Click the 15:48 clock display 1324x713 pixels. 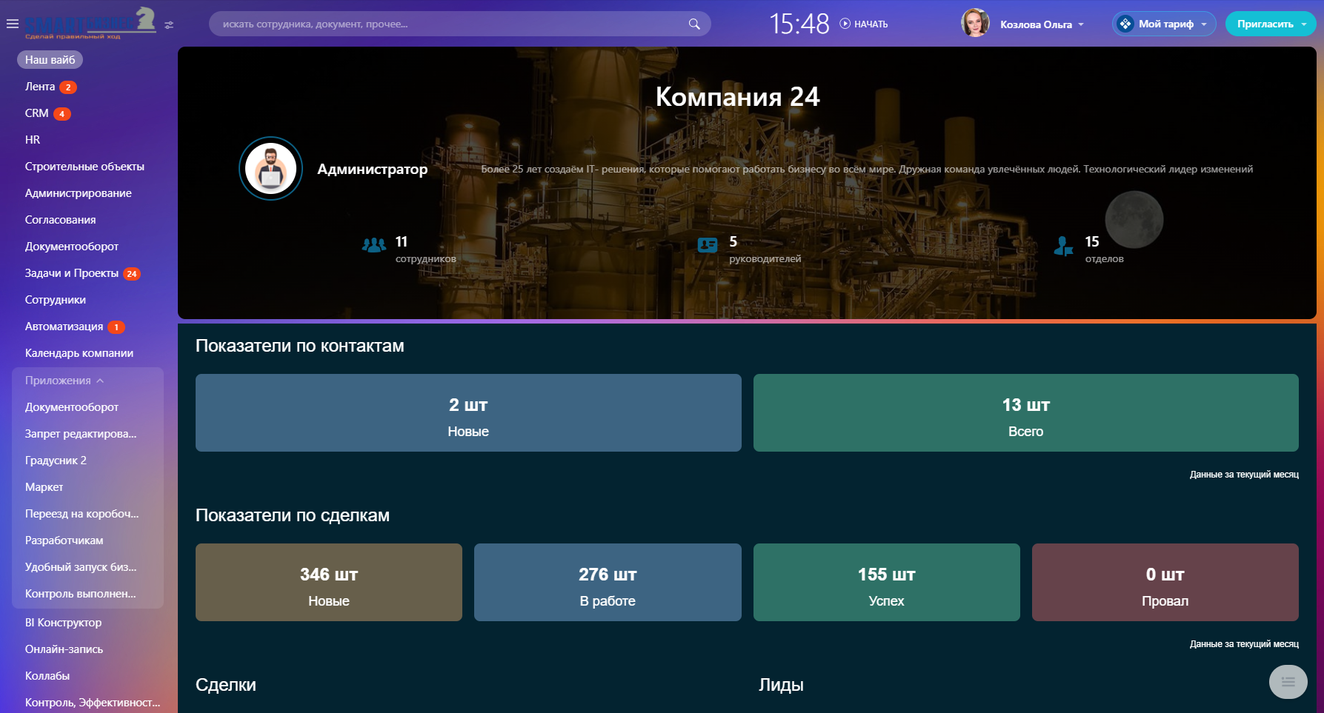(x=799, y=24)
